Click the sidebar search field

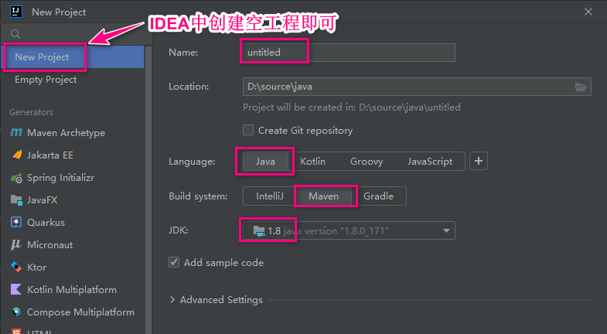click(x=77, y=34)
